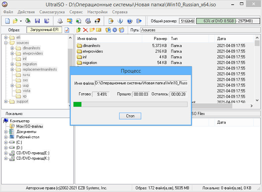Click the Save As icon

(x=47, y=21)
